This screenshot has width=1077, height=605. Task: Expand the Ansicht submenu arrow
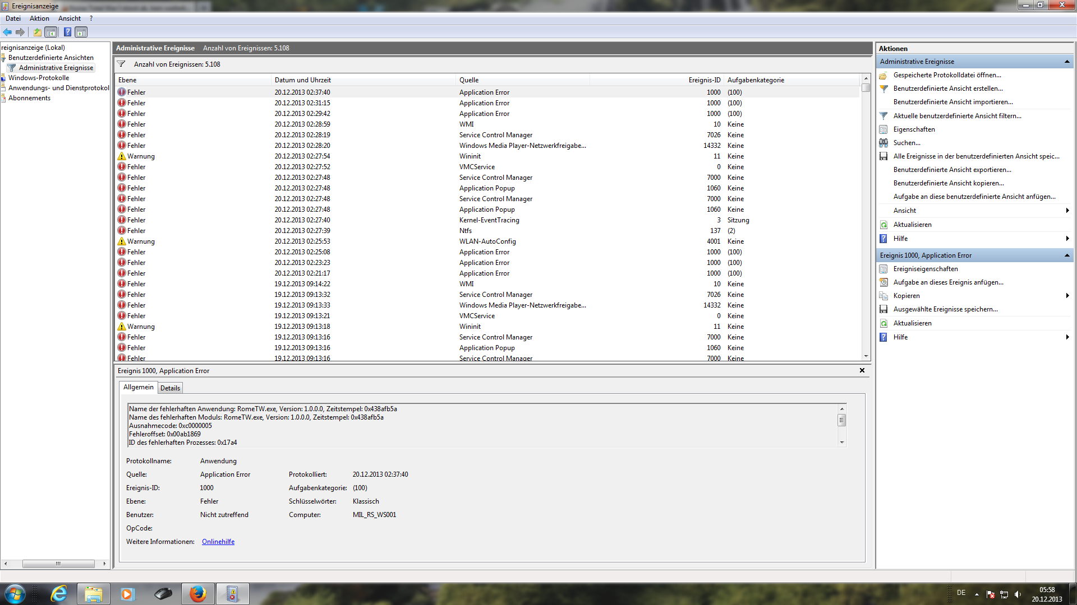1067,211
